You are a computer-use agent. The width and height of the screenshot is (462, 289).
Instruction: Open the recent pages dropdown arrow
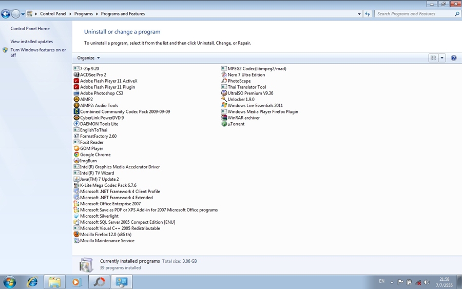tap(23, 14)
